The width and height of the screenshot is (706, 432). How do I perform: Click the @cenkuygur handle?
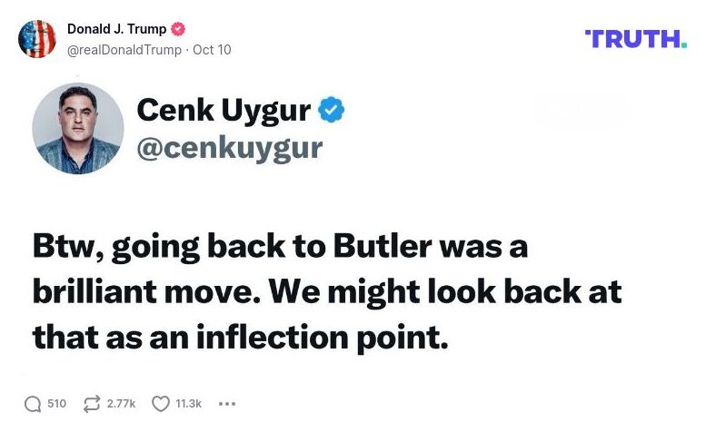(230, 147)
